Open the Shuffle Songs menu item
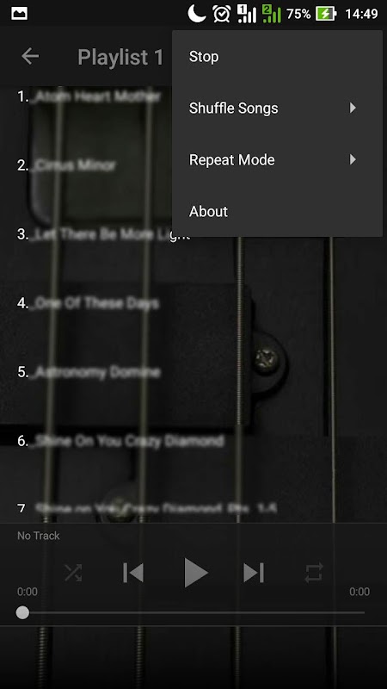Screen dimensions: 387x689 coord(277,109)
